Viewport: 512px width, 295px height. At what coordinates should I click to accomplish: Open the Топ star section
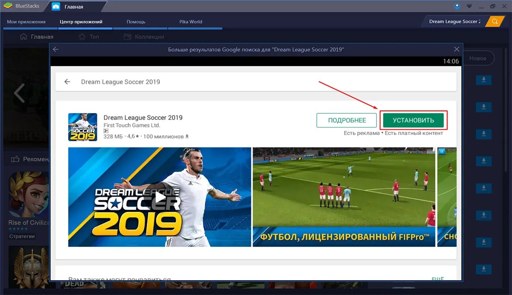point(89,37)
